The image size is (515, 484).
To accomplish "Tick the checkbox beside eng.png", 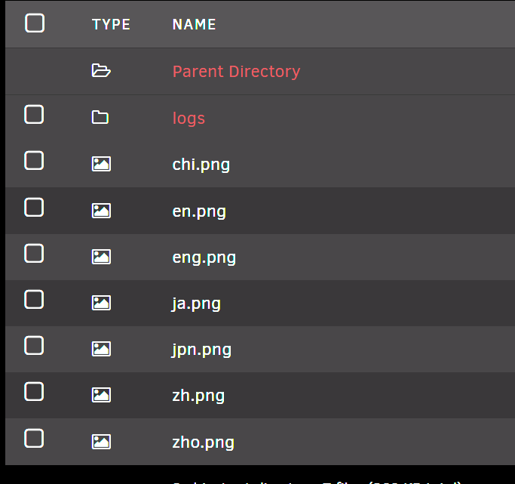I will click(34, 253).
